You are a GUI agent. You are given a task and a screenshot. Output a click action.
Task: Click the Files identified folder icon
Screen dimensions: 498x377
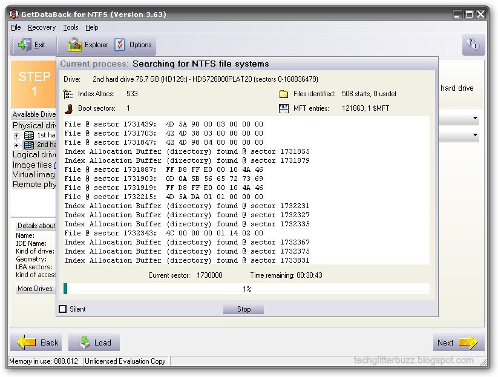point(283,94)
